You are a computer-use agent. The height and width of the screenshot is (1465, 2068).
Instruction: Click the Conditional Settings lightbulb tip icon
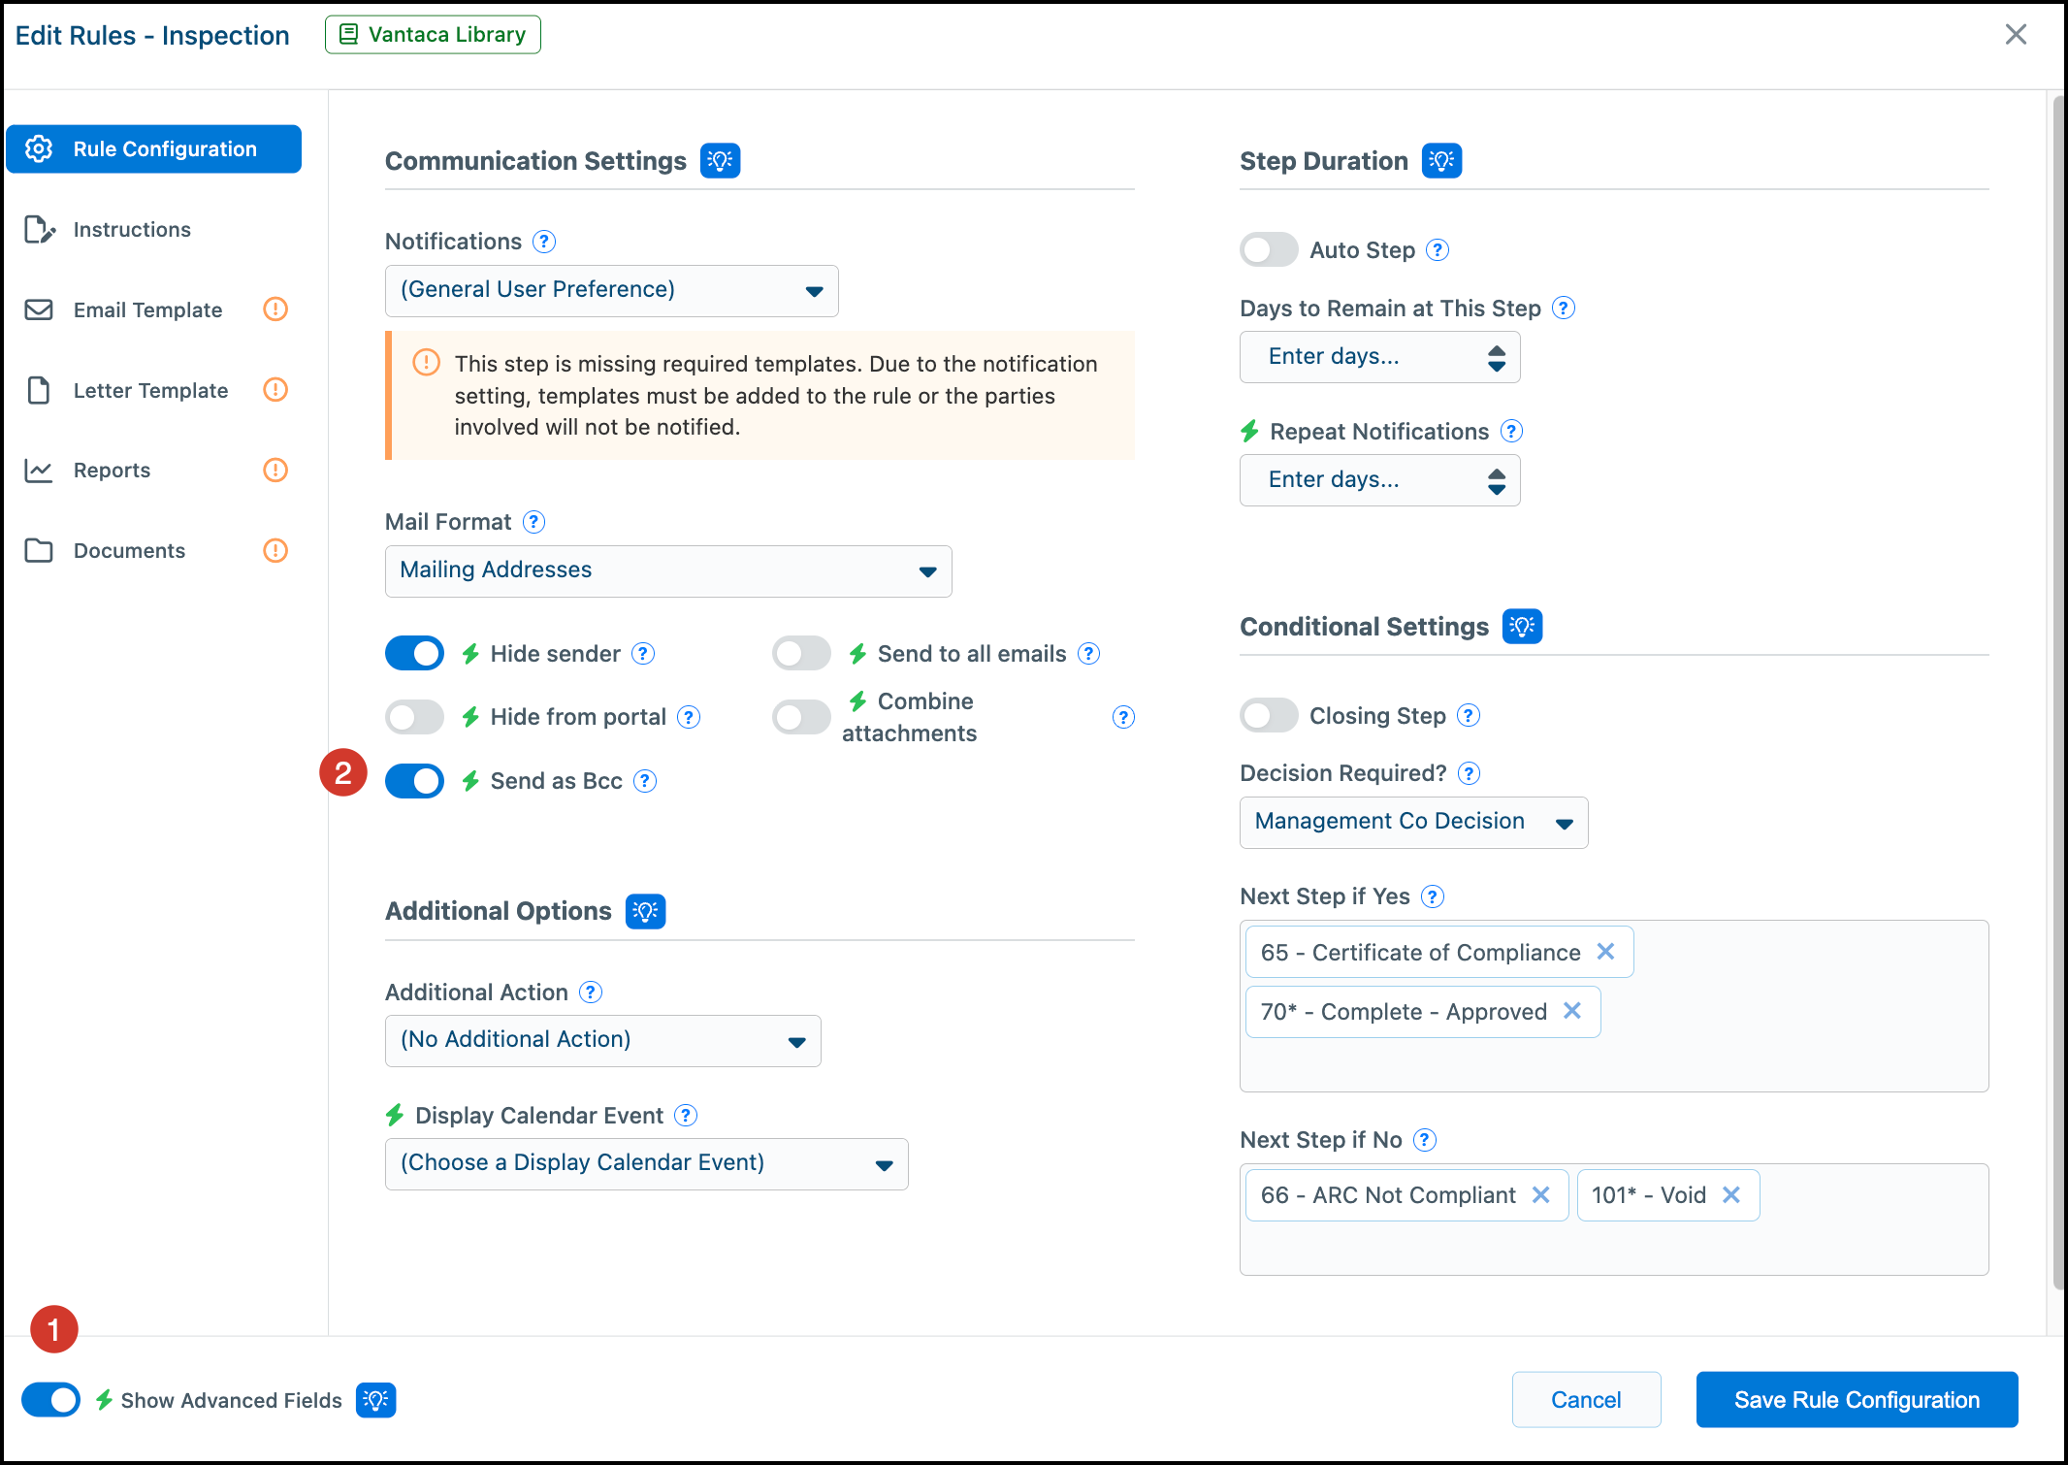1522,627
